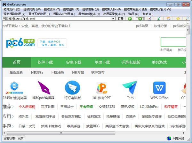Image resolution: width=192 pixels, height=143 pixels.
Task: Click the globe icon in status bar
Action: click(x=169, y=138)
